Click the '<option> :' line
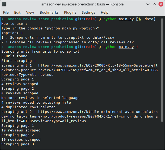Viewport: 165px width, 150px height. pyautogui.click(x=12, y=33)
